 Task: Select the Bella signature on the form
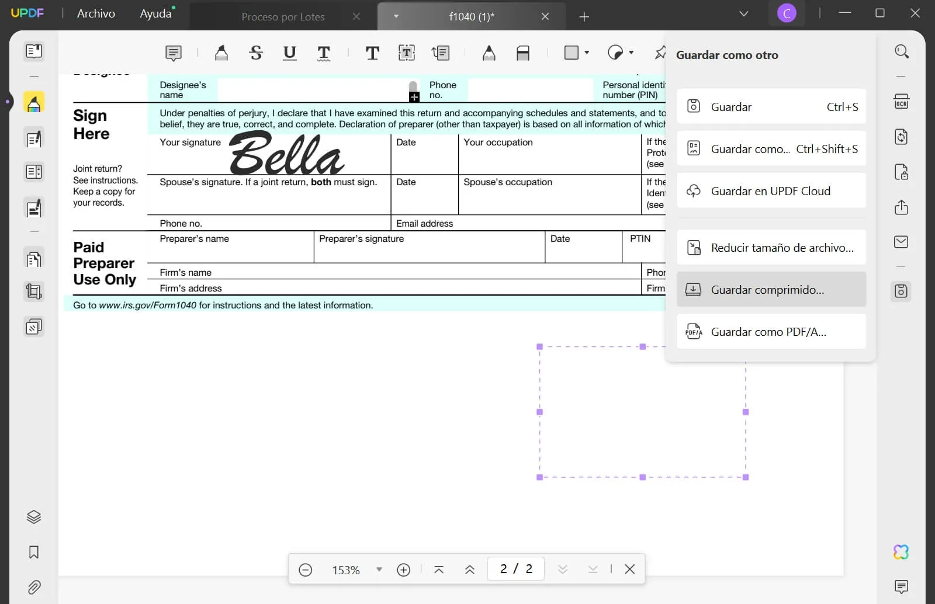click(x=286, y=153)
